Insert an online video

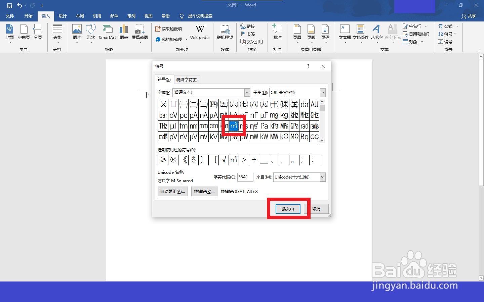[x=225, y=33]
